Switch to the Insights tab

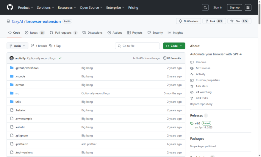[x=175, y=33]
